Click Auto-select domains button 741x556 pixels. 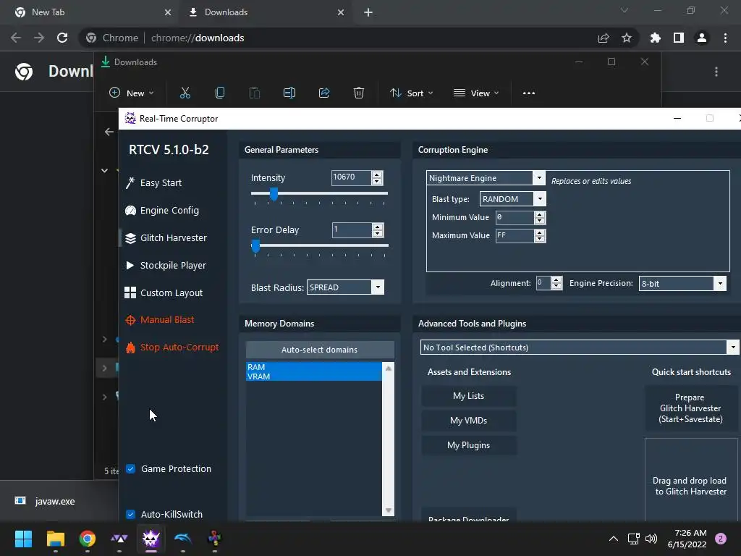point(320,350)
